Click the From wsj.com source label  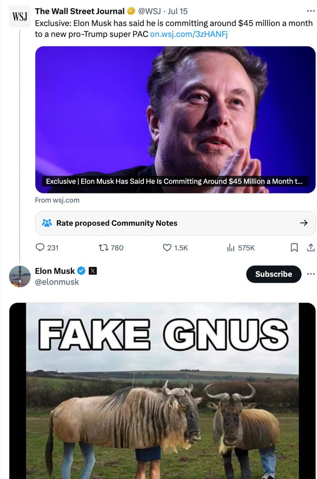pyautogui.click(x=57, y=200)
